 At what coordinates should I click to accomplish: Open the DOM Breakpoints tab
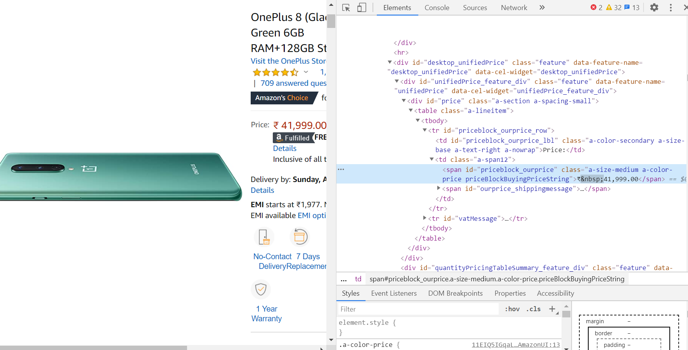[x=456, y=293]
